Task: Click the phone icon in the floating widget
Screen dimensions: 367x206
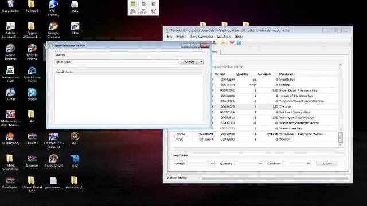Action: [x=154, y=11]
